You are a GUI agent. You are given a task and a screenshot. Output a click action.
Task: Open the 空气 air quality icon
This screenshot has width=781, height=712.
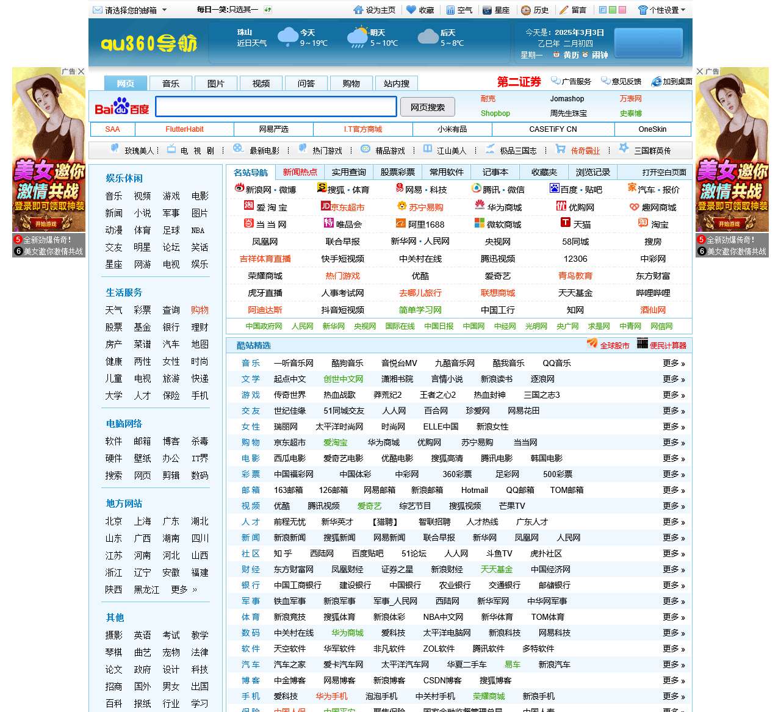coord(450,10)
